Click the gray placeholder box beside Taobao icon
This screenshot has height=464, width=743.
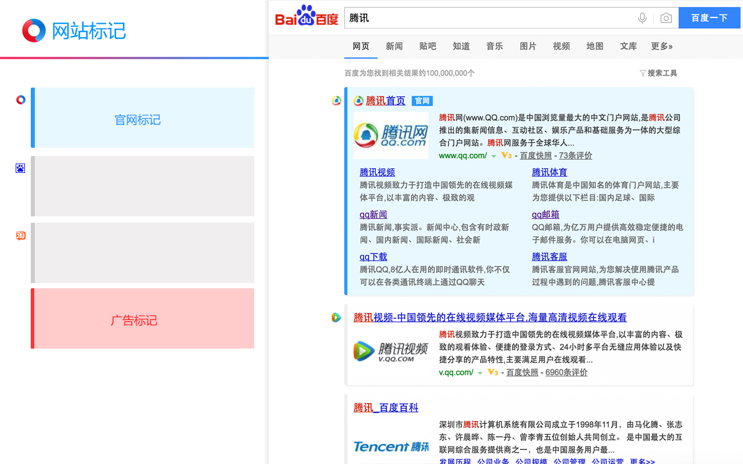(x=142, y=253)
